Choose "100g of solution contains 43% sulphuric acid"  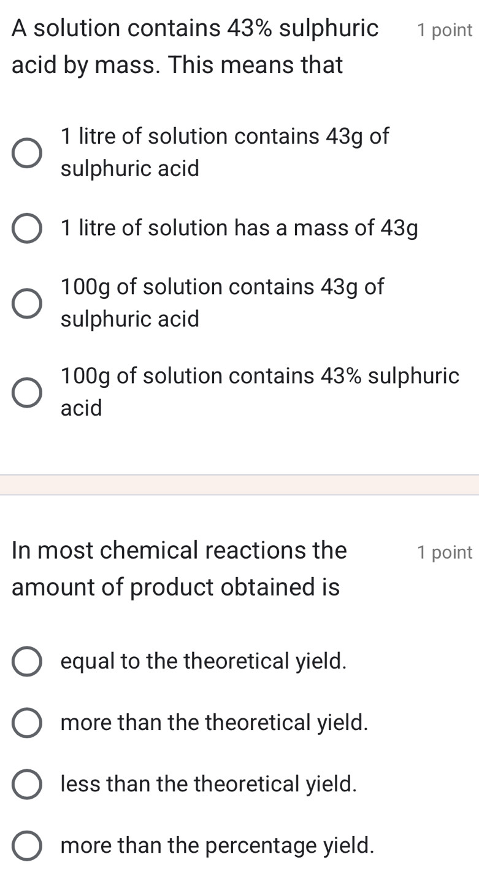click(x=26, y=392)
